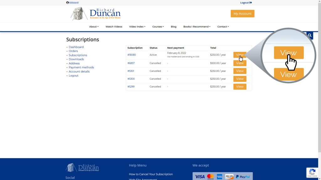The height and width of the screenshot is (180, 321).
Task: Click the search magnifier icon
Action: [310, 35]
